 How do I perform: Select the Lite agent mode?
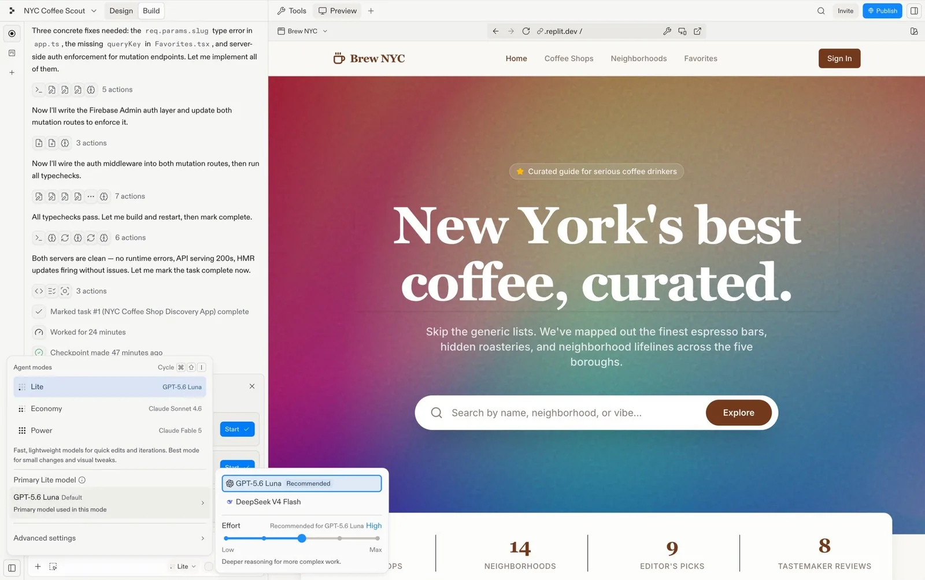[110, 387]
